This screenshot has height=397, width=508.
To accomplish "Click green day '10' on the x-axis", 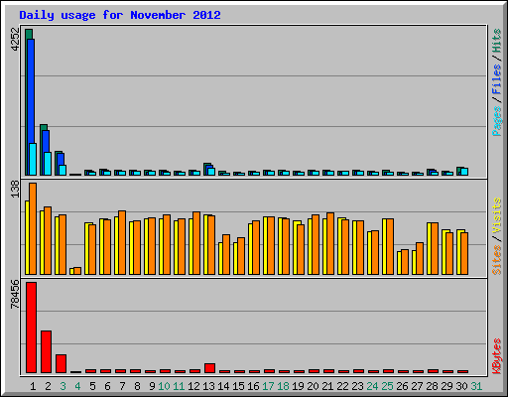I will tap(164, 386).
